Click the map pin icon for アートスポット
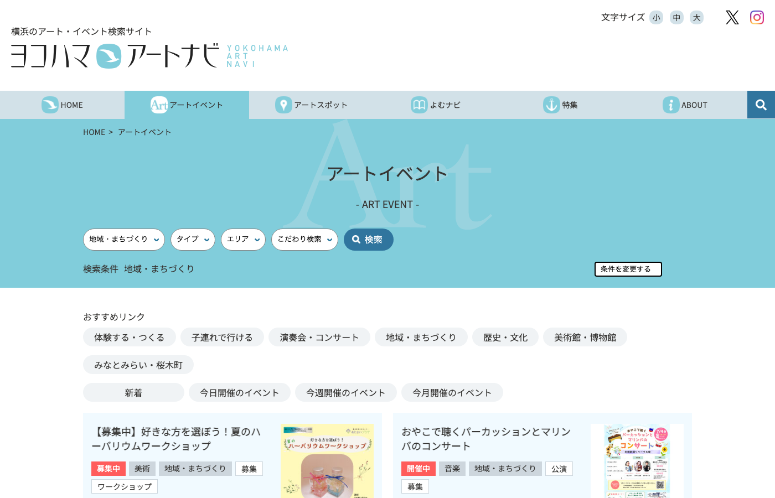Screen dimensions: 775x498 click(283, 105)
